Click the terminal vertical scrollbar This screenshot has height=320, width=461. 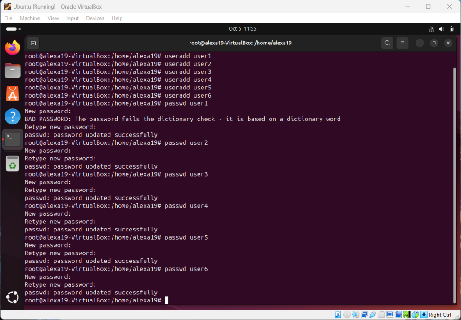click(x=454, y=180)
